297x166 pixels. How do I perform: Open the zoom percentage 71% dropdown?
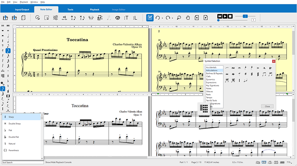[x=289, y=162]
